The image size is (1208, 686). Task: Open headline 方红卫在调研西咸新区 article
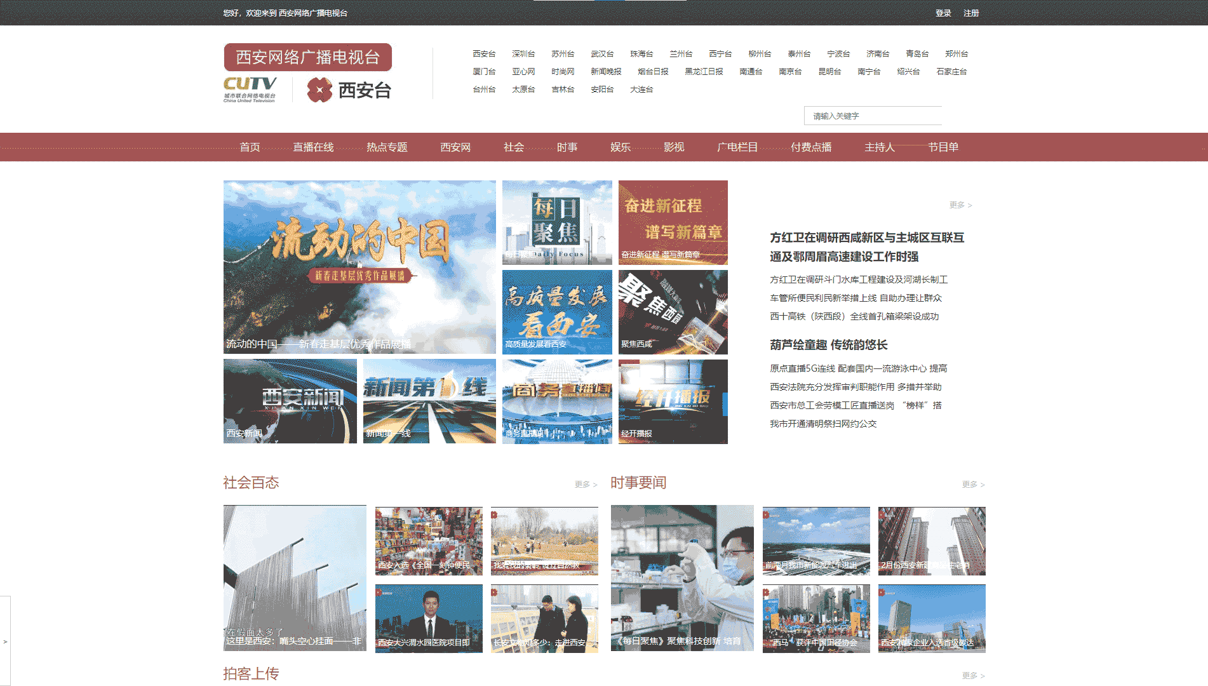coord(867,247)
